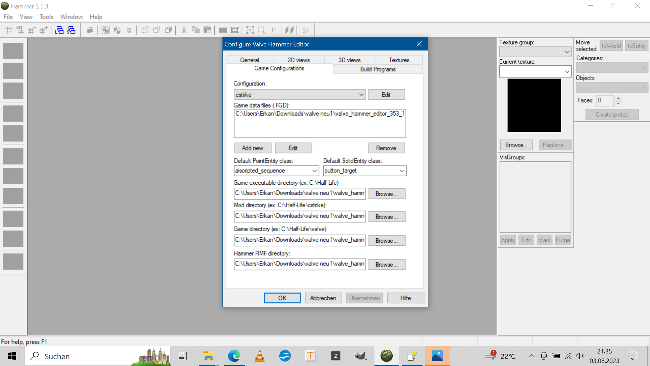Viewport: 650px width, 366px height.
Task: Click Edit next to Configuration dropdown
Action: click(386, 95)
